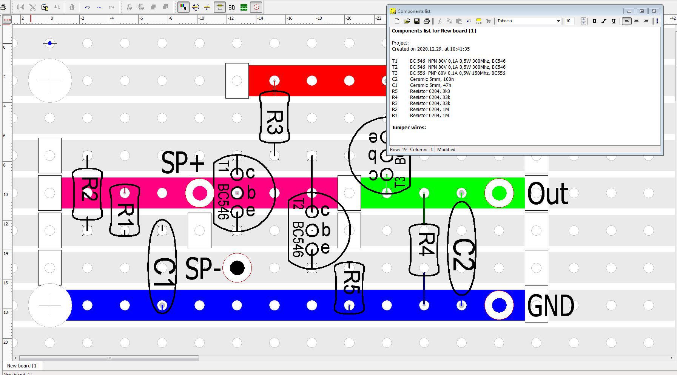Center text in Components list
Viewport: 677px width, 375px height.
(x=637, y=21)
